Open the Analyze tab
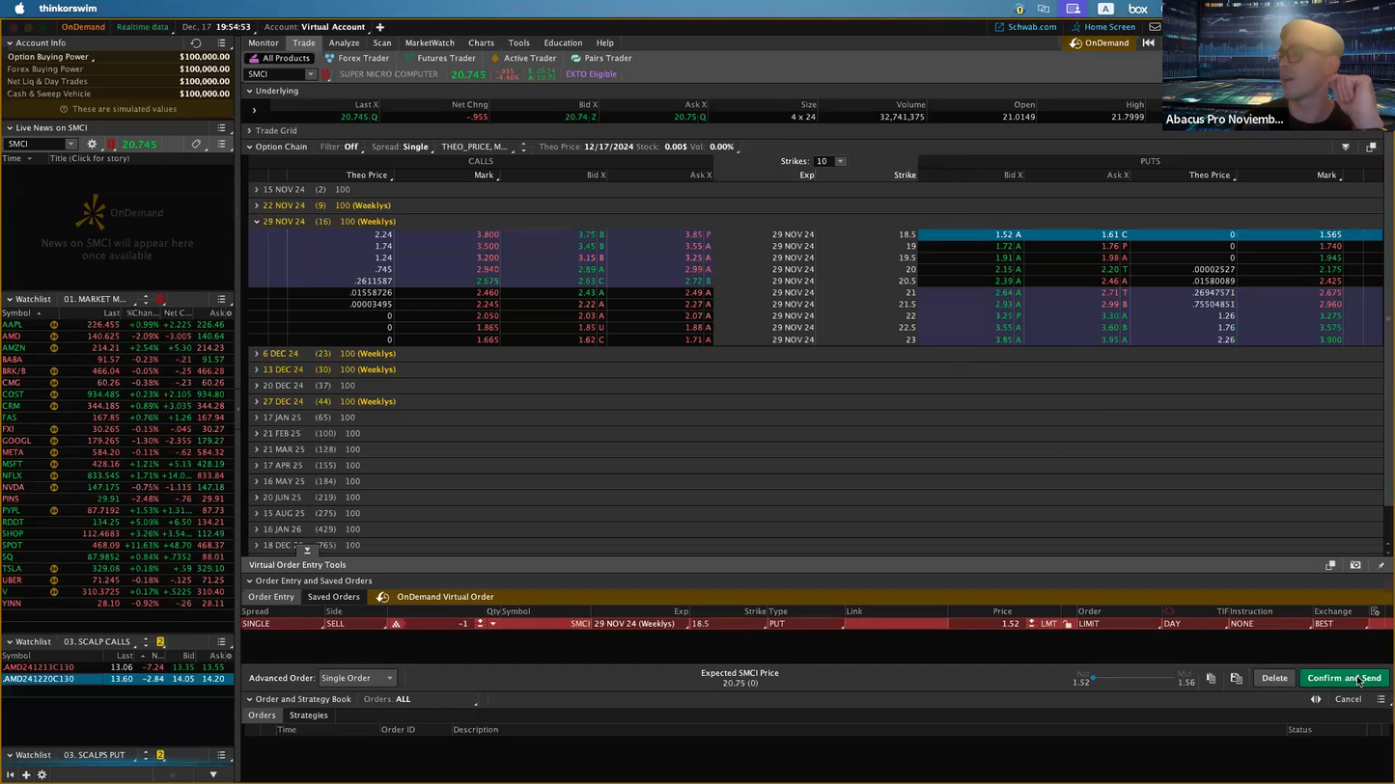 pos(344,42)
